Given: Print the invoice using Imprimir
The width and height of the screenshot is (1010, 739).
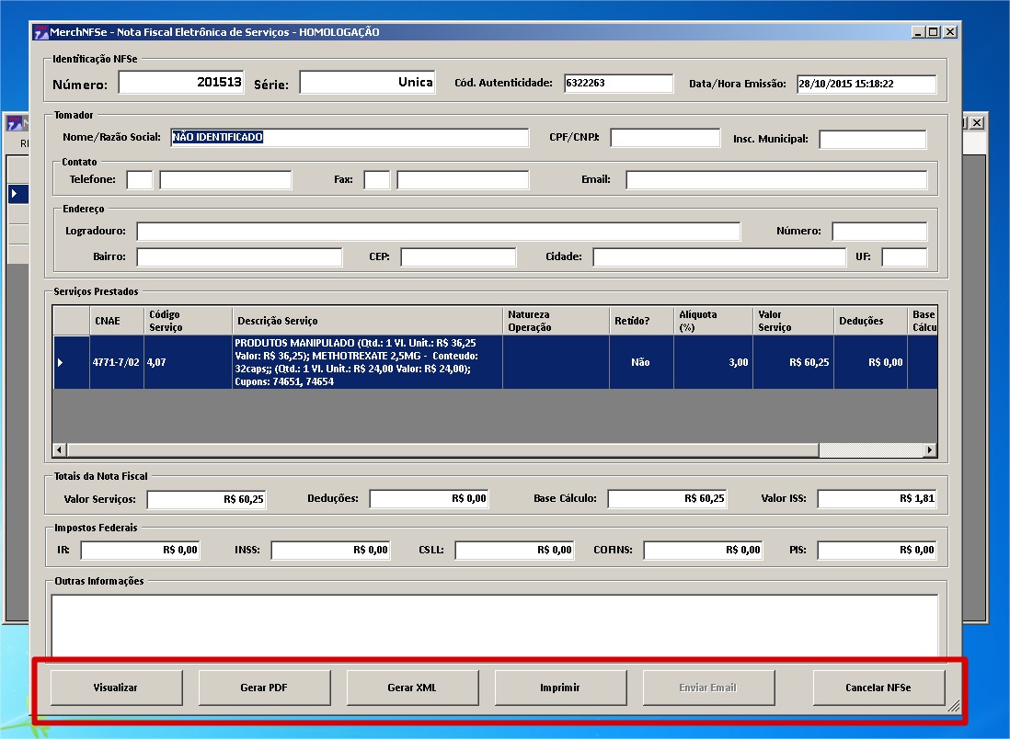Looking at the screenshot, I should pyautogui.click(x=560, y=688).
